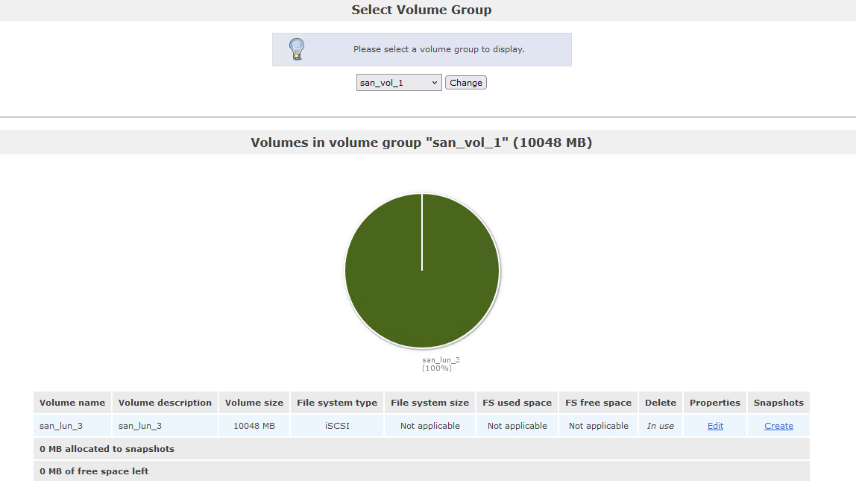Open the Edit link for san_lun_3
Image resolution: width=856 pixels, height=481 pixels.
click(x=715, y=426)
